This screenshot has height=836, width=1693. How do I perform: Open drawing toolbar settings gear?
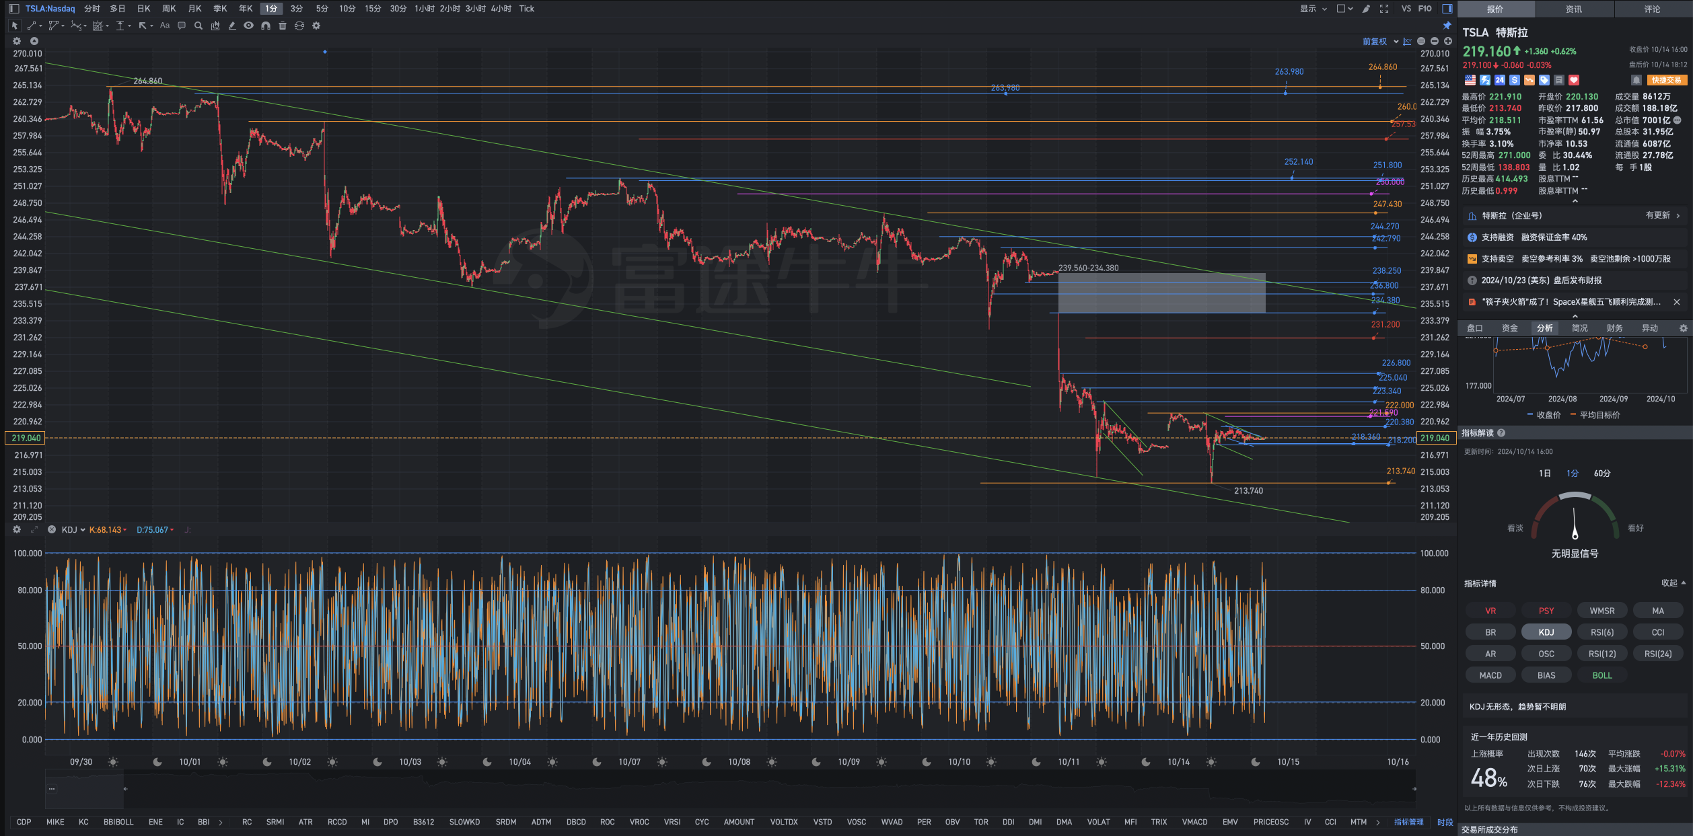[x=316, y=26]
